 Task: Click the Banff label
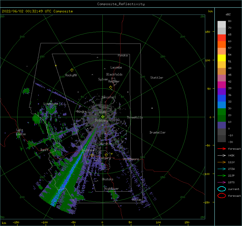pyautogui.click(x=44, y=150)
